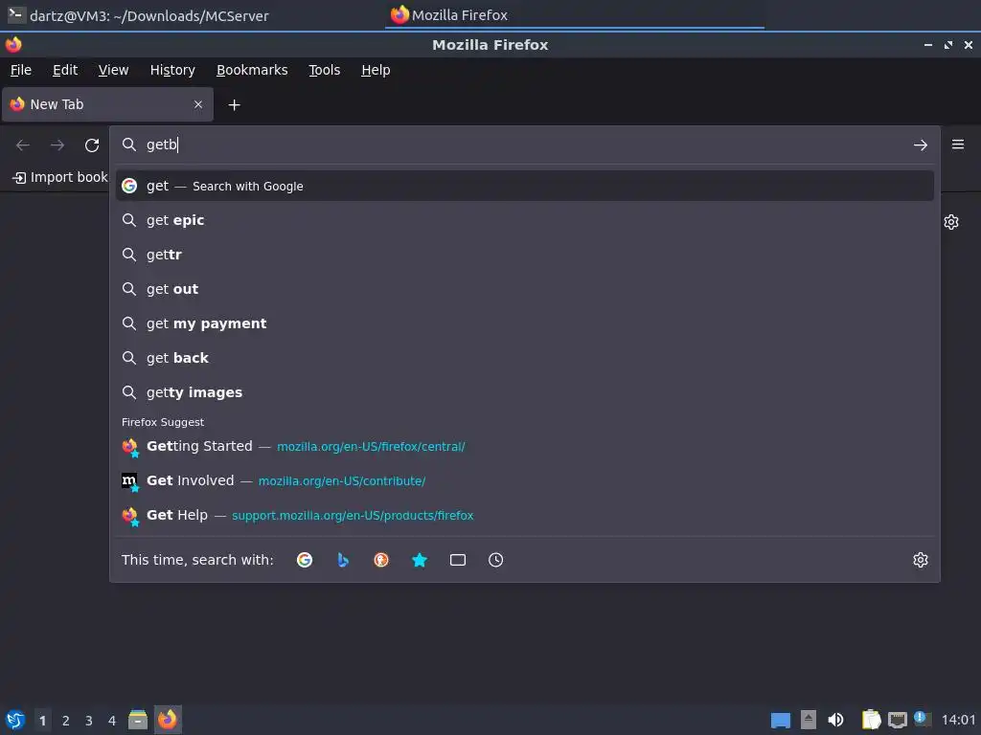Open the volume control in system tray
Image resolution: width=981 pixels, height=735 pixels.
point(835,720)
